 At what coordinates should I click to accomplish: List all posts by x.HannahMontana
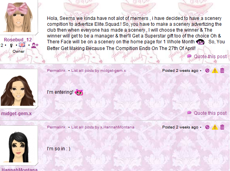point(103,127)
